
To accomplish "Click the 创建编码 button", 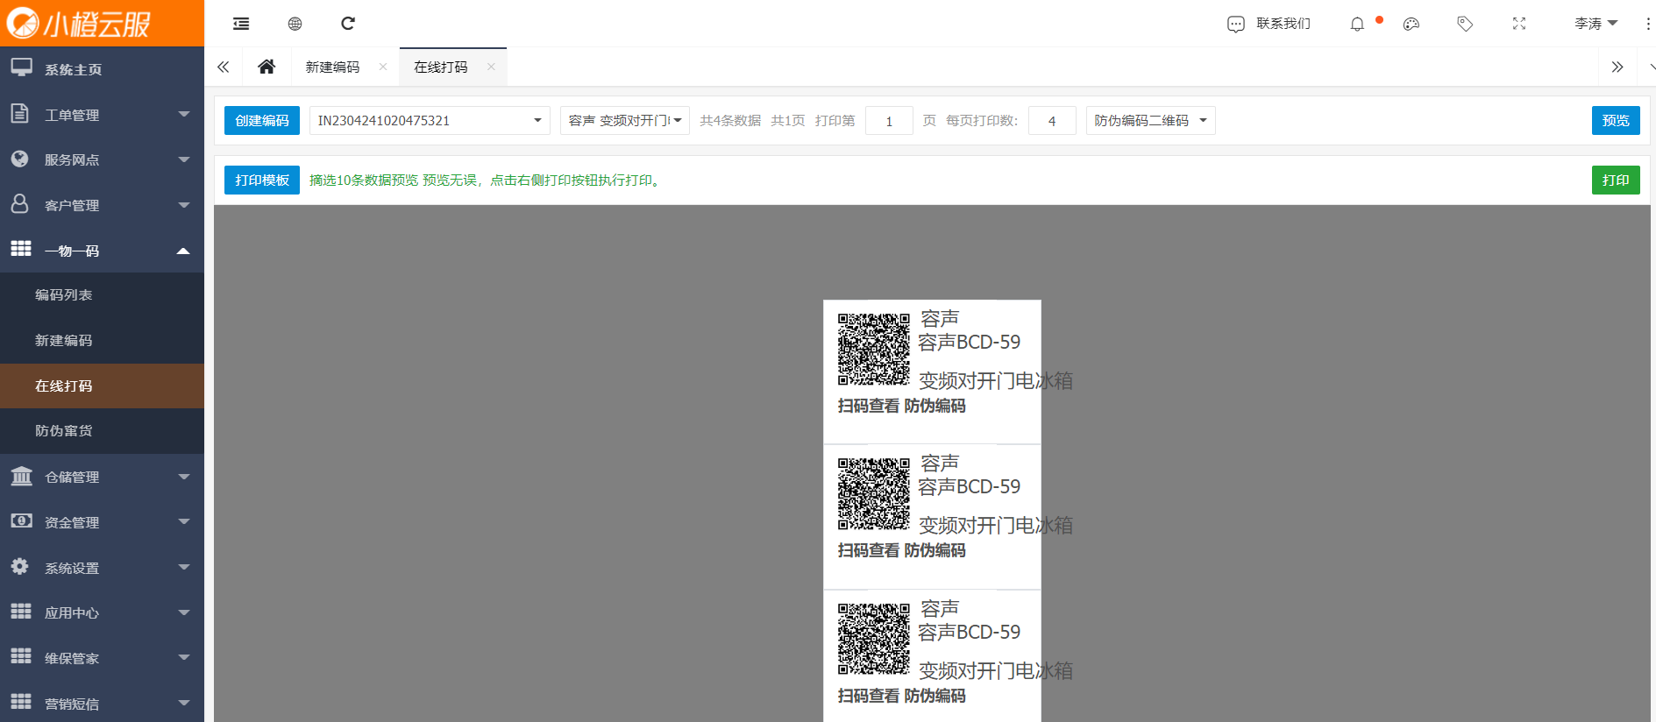I will tap(262, 120).
